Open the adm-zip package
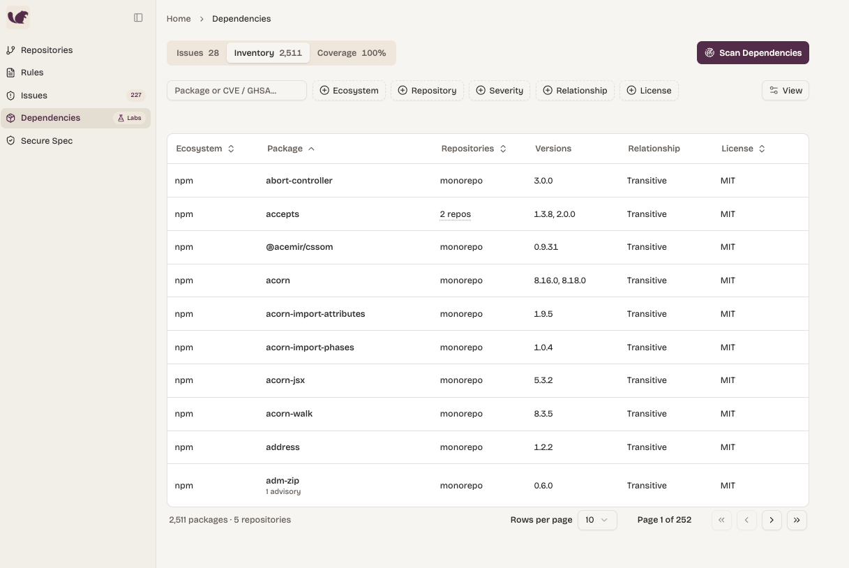 [283, 481]
